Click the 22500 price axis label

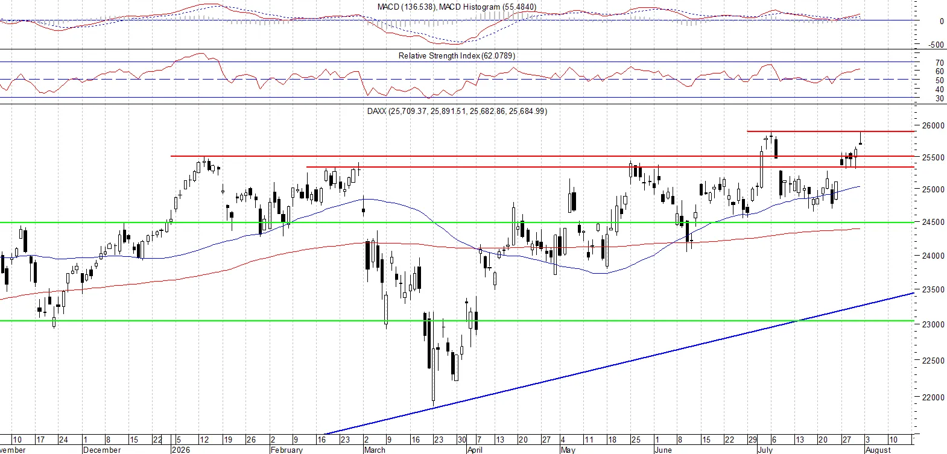pyautogui.click(x=933, y=361)
